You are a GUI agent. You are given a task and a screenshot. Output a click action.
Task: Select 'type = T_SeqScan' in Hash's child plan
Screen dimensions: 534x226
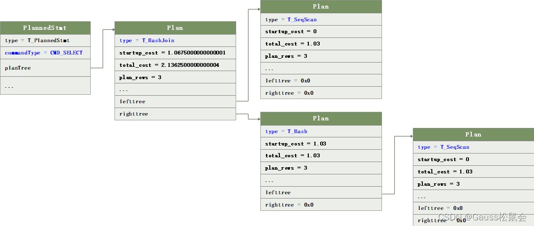tap(473, 147)
